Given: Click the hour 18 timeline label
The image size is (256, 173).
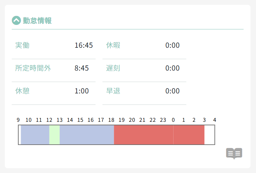Looking at the screenshot, I should [x=111, y=120].
